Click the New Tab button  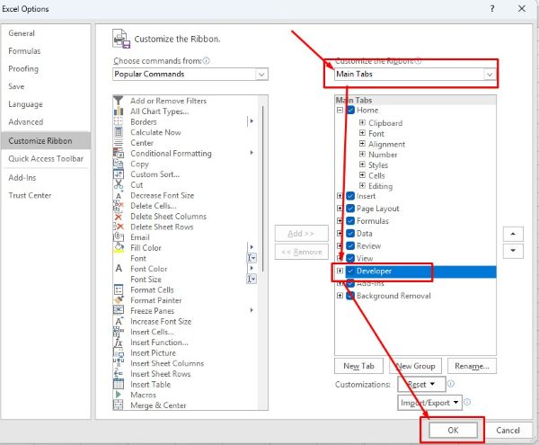[x=358, y=366]
